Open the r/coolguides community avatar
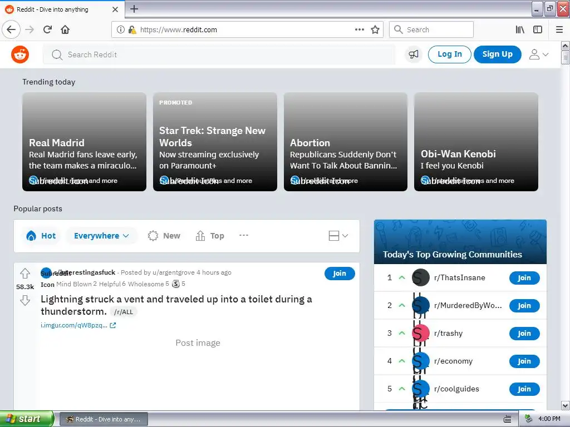Image resolution: width=570 pixels, height=427 pixels. [x=421, y=389]
